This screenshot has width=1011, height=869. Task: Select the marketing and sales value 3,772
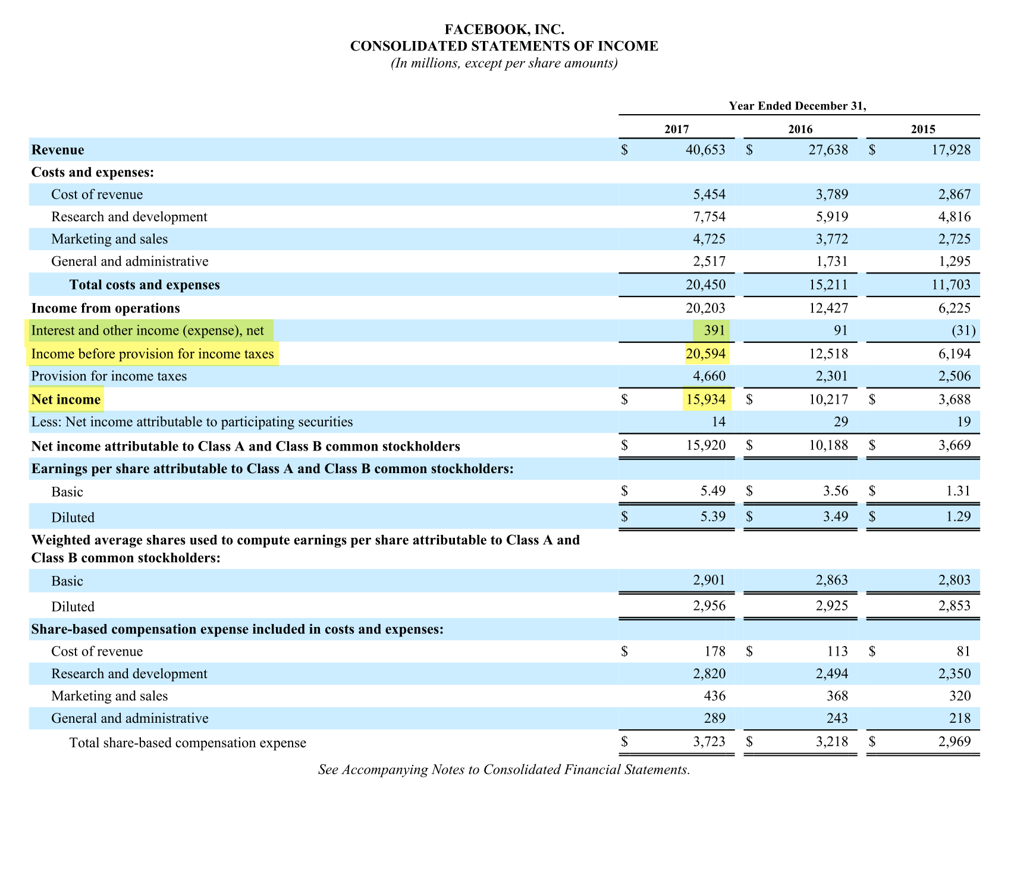(x=832, y=239)
